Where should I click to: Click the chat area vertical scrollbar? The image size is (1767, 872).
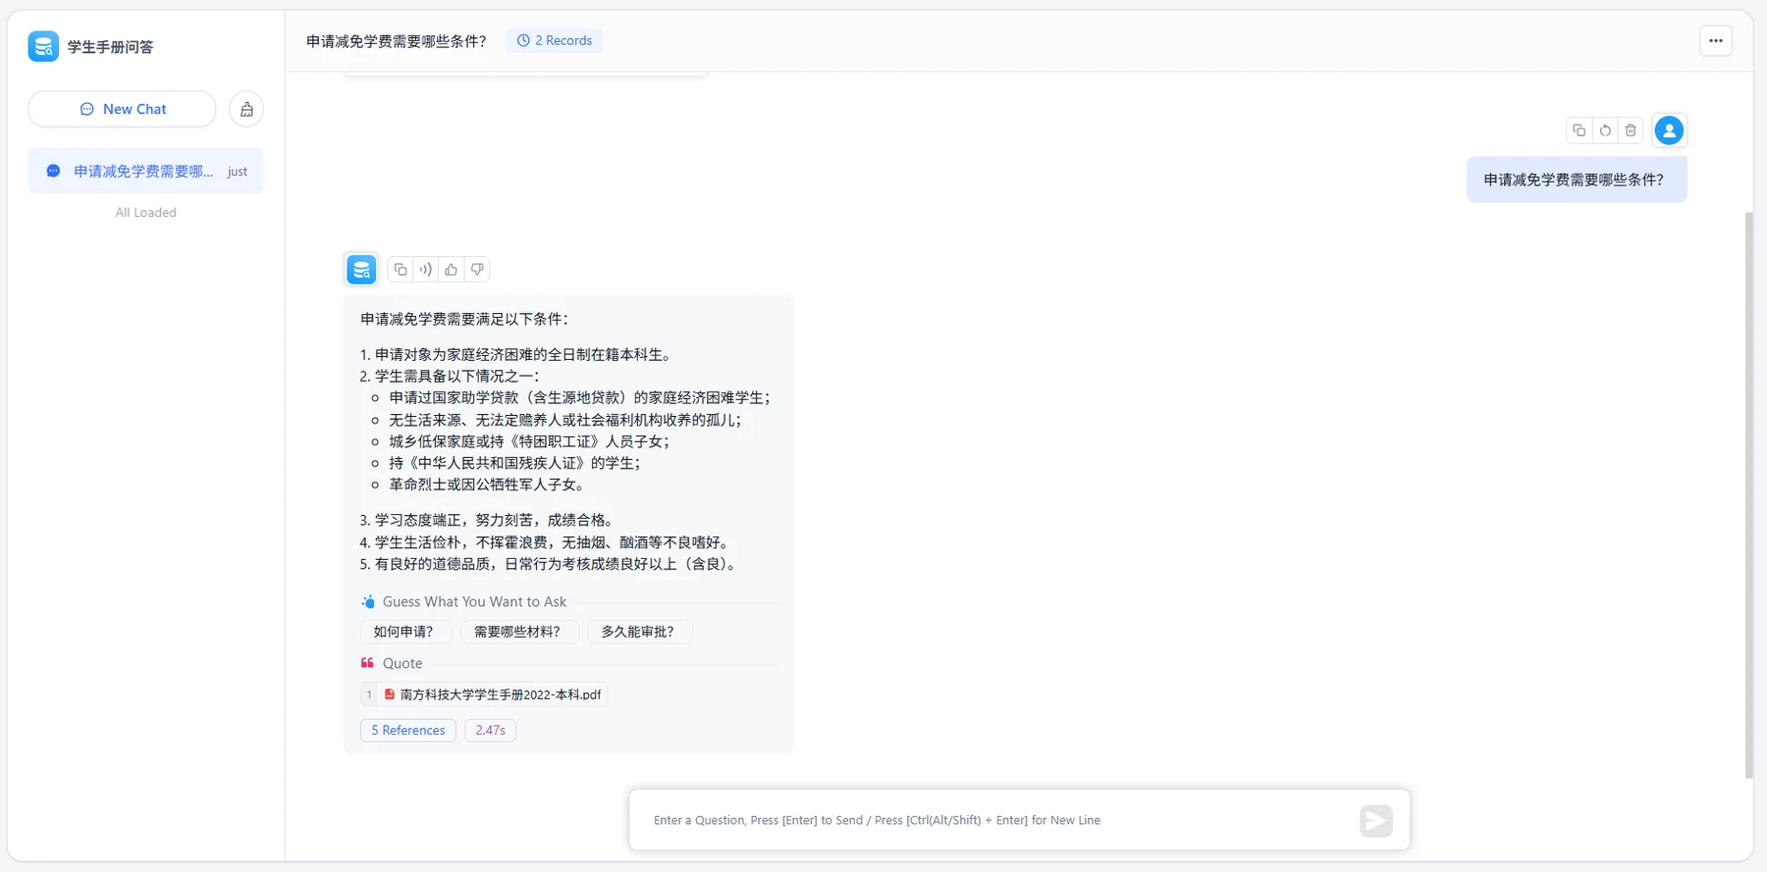point(1748,494)
